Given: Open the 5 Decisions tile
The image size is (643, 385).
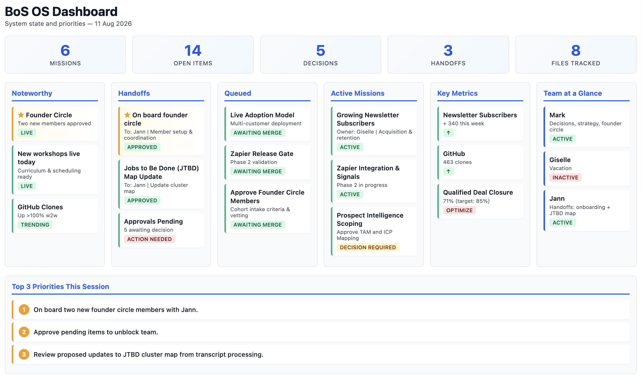Looking at the screenshot, I should point(320,55).
